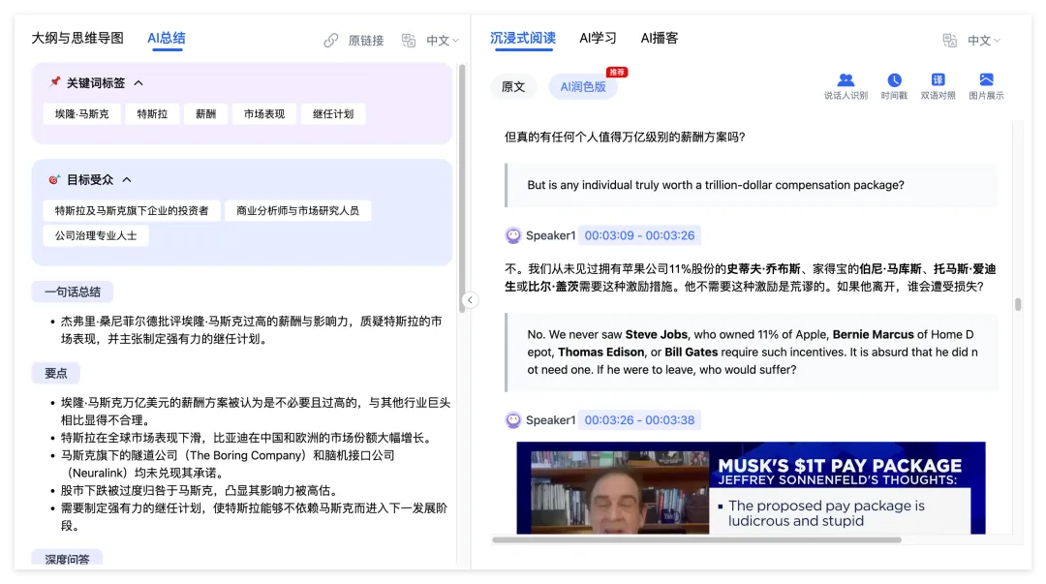Click 特斯拉及马斯克旗下企业的投资者 audience tag

(132, 211)
